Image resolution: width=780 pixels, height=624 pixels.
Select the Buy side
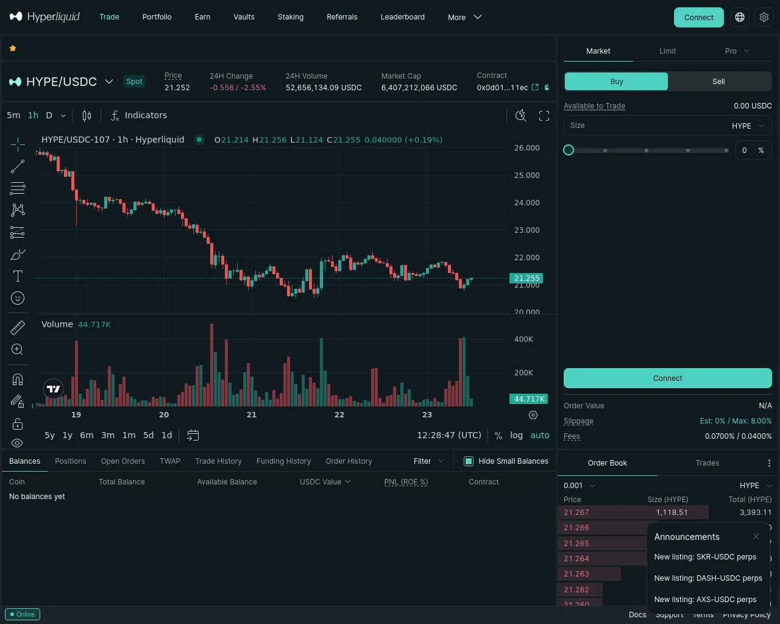tap(617, 82)
